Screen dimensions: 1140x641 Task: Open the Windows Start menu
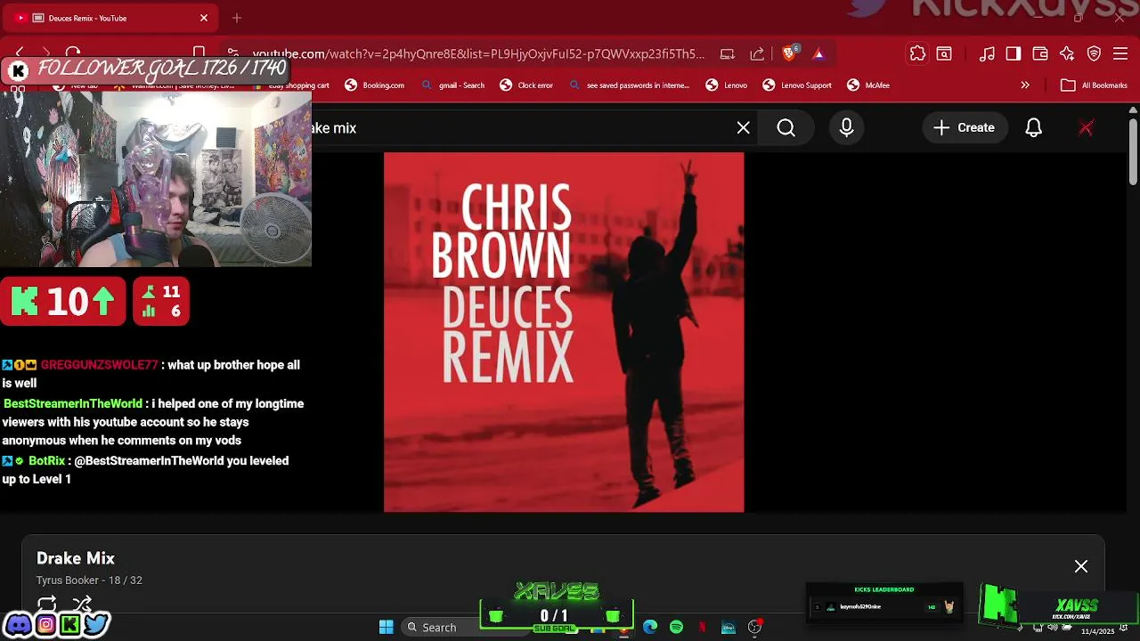[386, 628]
